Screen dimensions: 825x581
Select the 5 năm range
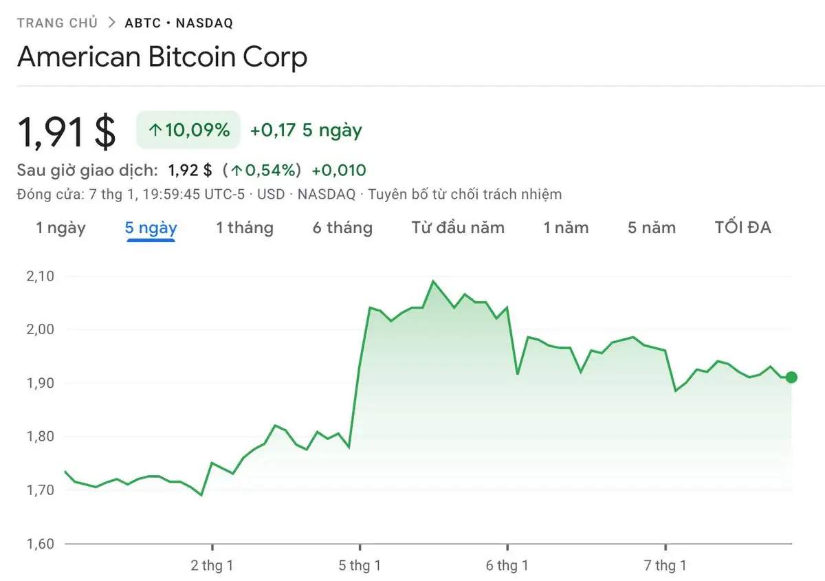pyautogui.click(x=651, y=228)
